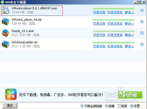This screenshot has width=147, height=109.
Task: Expand 更多 options for WindowsLoader.rar
Action: click(x=129, y=46)
